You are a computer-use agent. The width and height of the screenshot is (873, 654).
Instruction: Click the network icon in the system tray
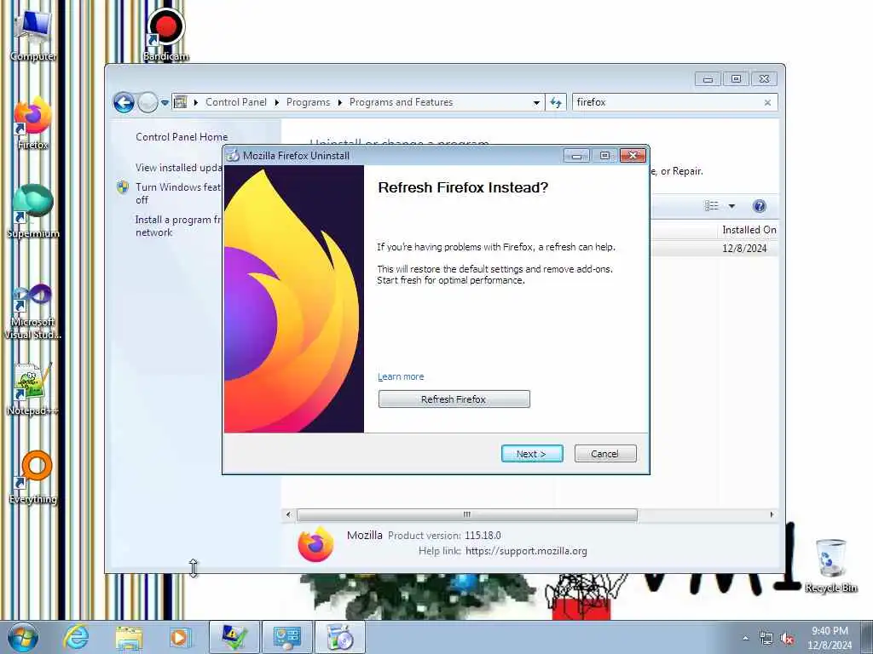coord(766,639)
